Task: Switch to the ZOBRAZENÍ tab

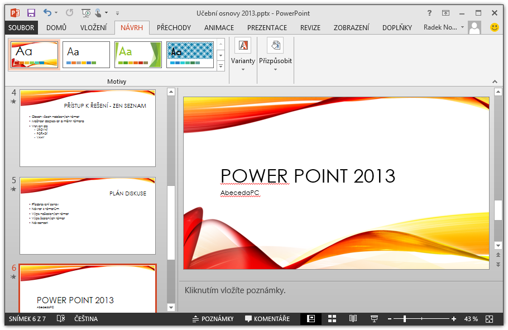Action: [351, 27]
